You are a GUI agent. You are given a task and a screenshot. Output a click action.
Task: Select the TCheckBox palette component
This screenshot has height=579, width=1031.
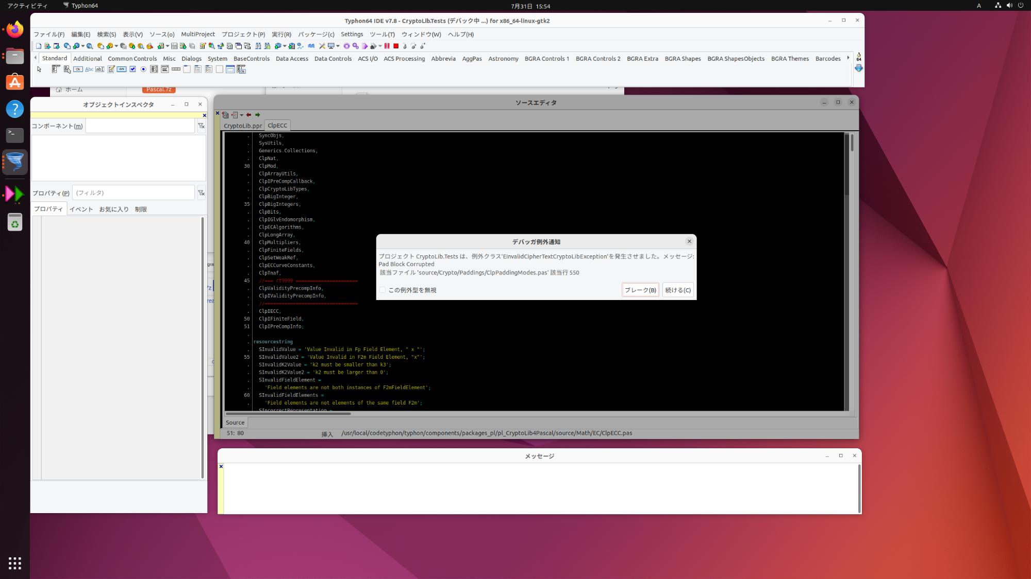click(132, 69)
